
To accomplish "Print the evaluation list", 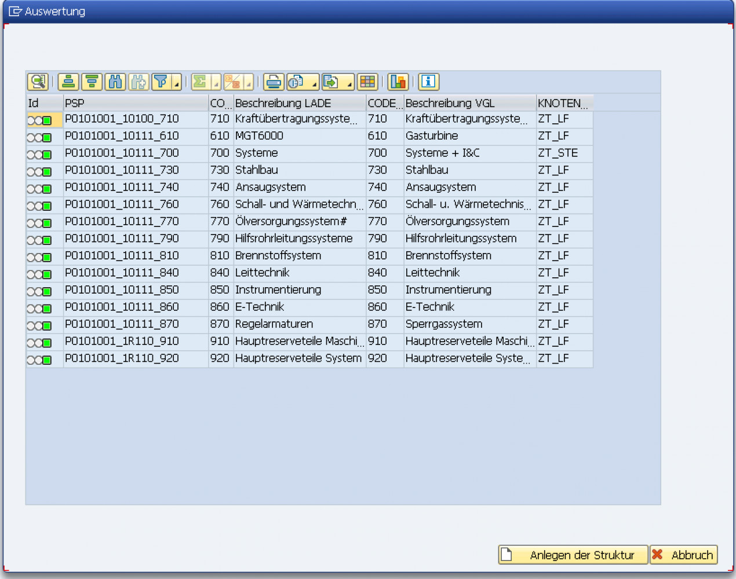I will [x=274, y=82].
